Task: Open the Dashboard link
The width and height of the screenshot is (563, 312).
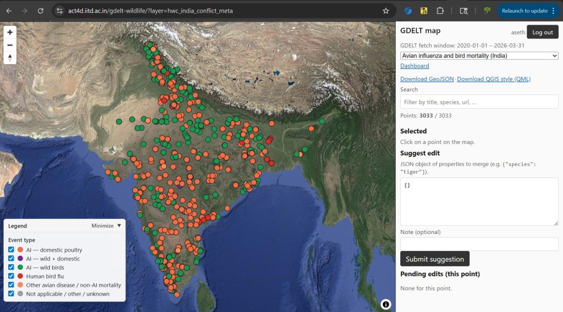Action: coord(415,66)
